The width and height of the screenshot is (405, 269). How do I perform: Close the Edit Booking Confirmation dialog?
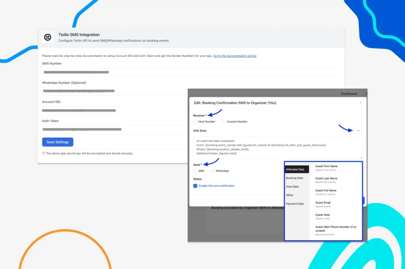tap(360, 103)
